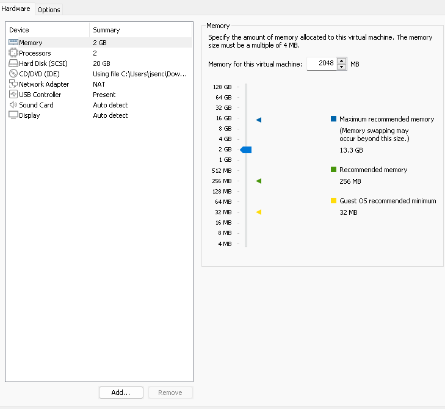Click the 4 GB scale label
Viewport: 445px width, 409px height.
225,139
